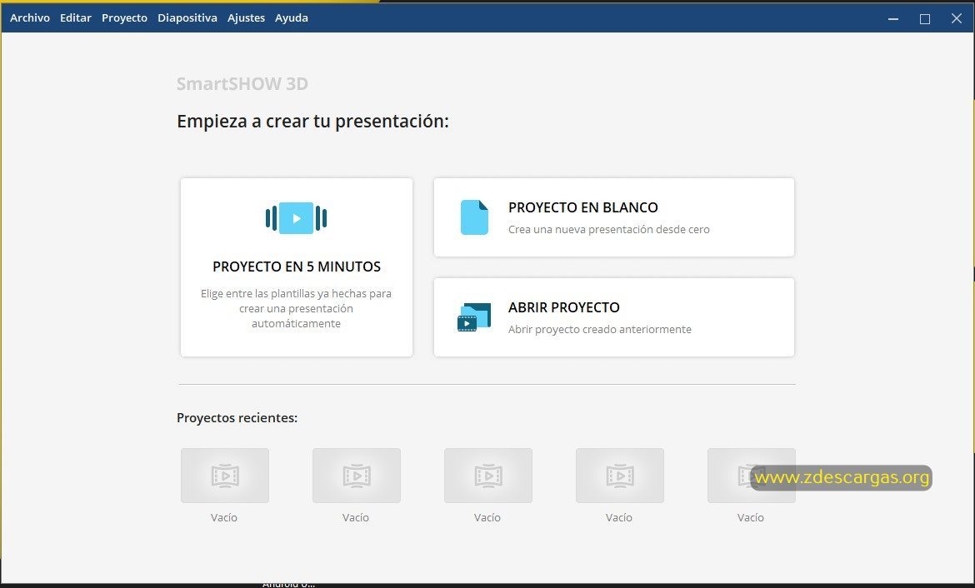Click the text 'Crea una nueva presentación desde cero'
This screenshot has height=588, width=975.
pyautogui.click(x=609, y=229)
